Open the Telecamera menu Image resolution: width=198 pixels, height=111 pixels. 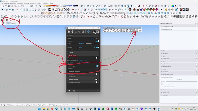[20, 3]
